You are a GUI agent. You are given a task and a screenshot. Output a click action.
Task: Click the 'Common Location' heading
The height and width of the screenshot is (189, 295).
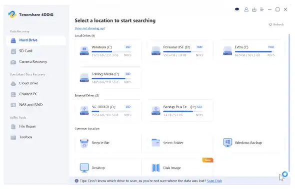[87, 129]
